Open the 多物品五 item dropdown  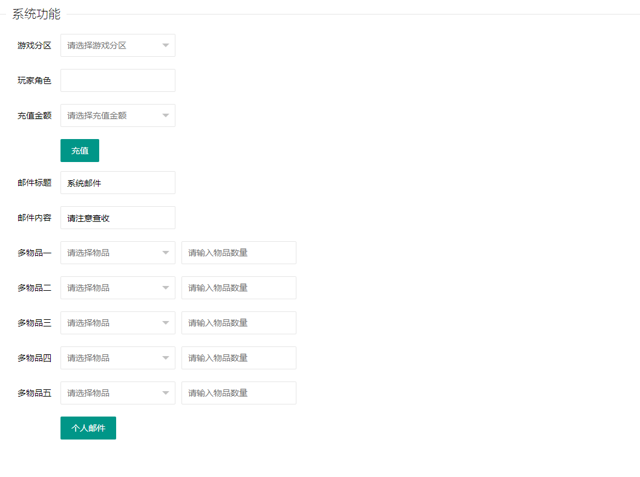click(x=112, y=393)
